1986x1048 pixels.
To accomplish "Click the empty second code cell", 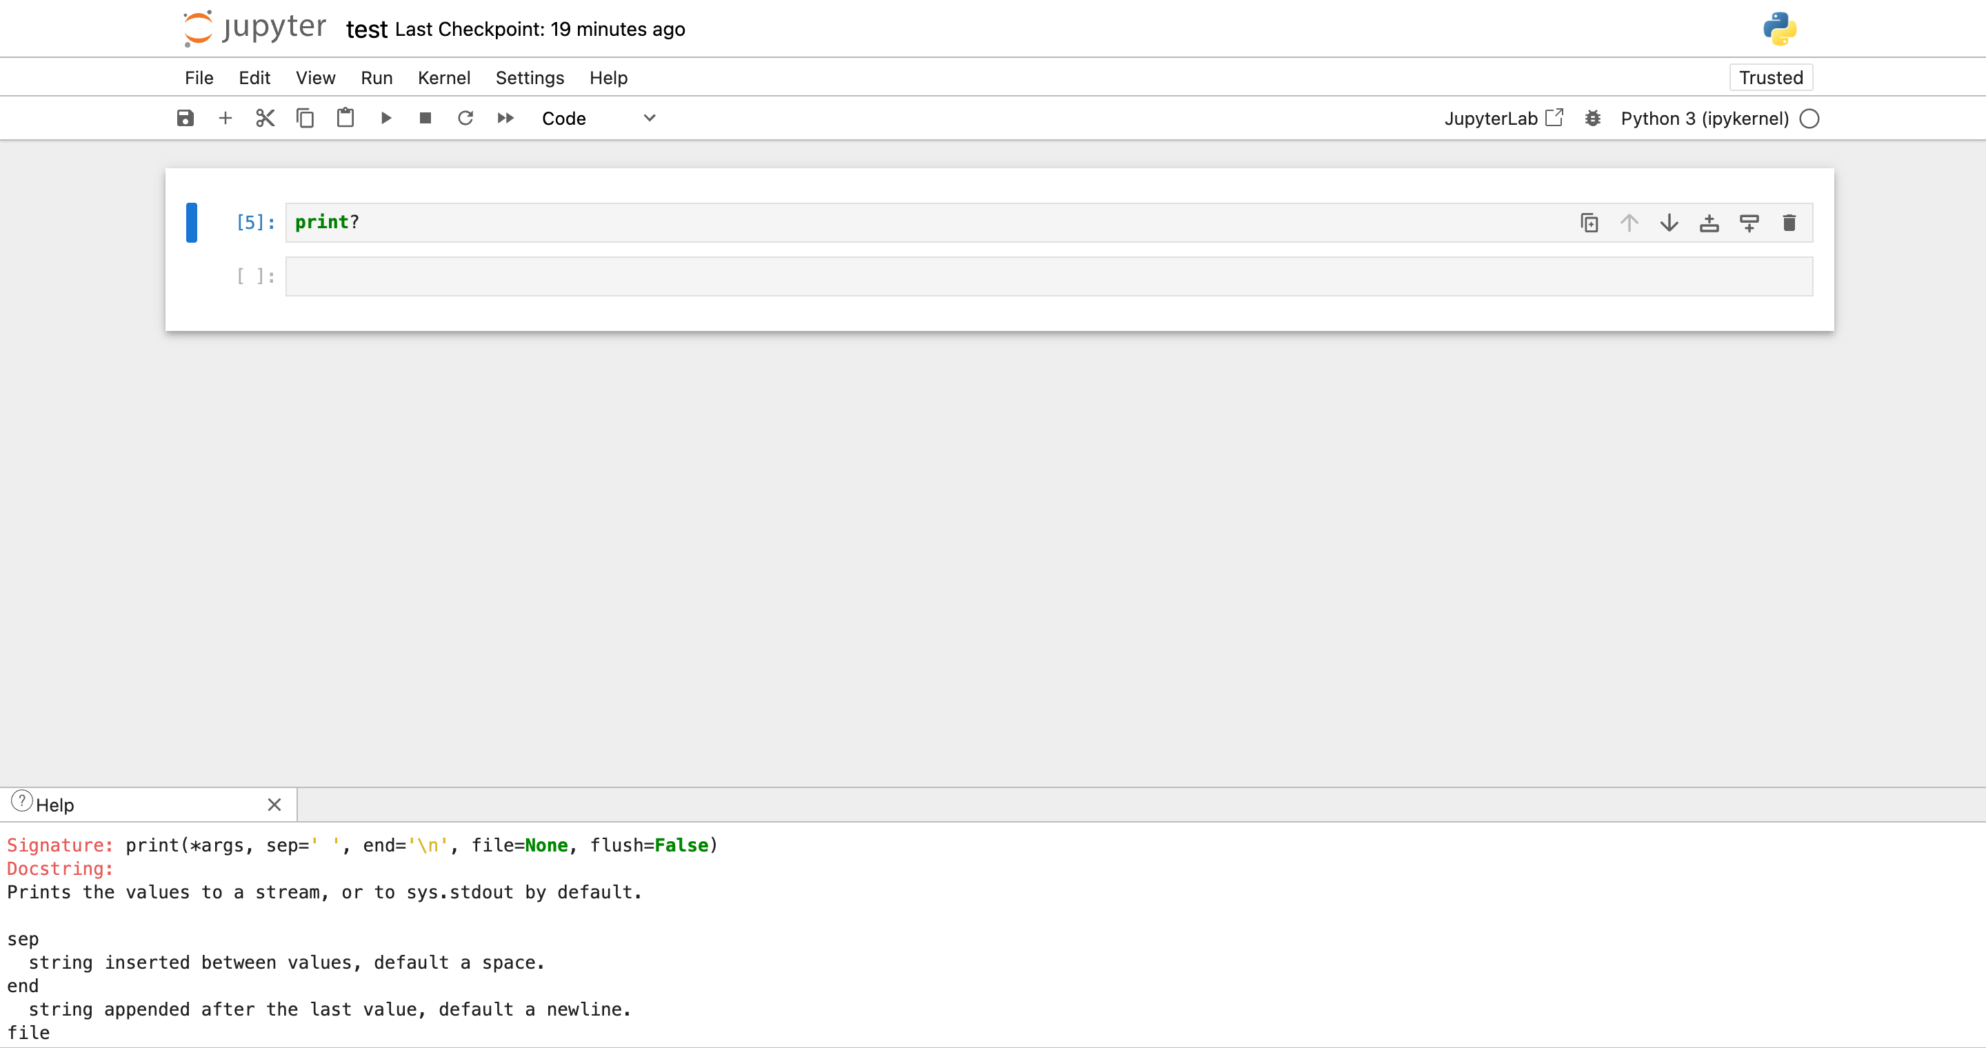I will [x=1048, y=276].
